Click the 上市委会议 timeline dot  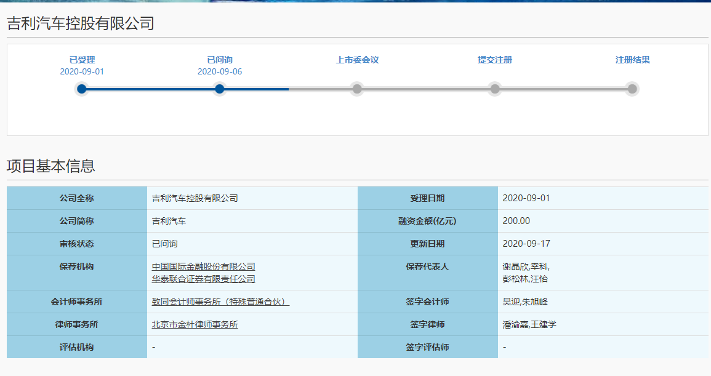point(357,89)
